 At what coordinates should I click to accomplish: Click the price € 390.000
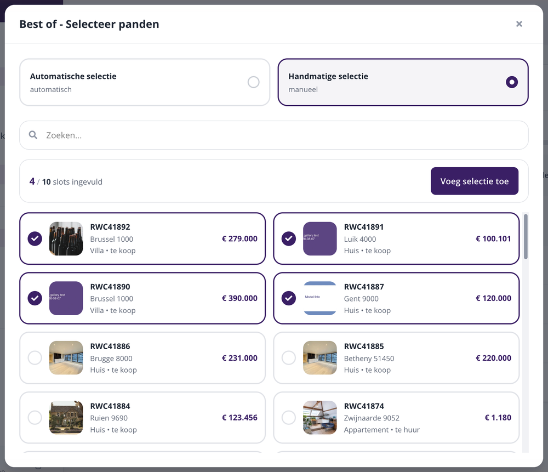pyautogui.click(x=240, y=298)
